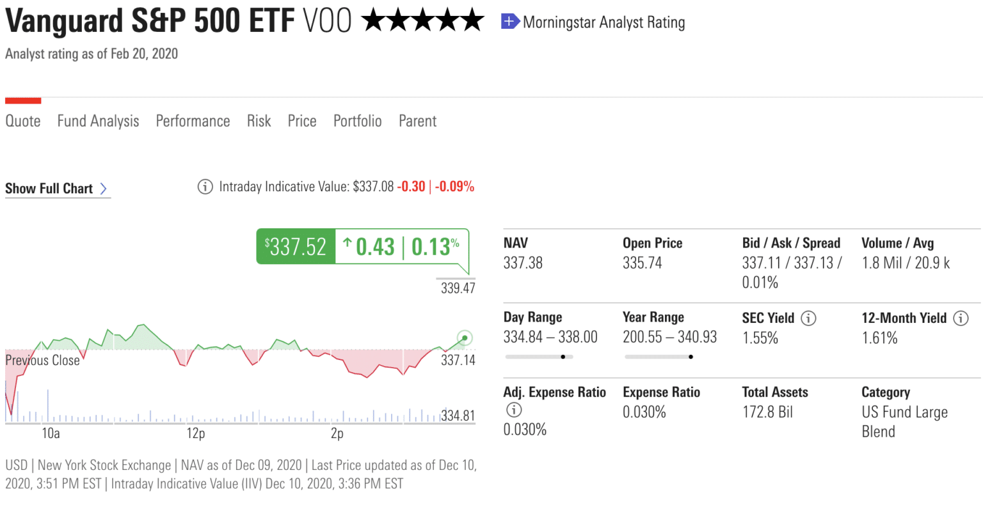Click the Day Range slider marker
The image size is (983, 509).
(x=563, y=357)
